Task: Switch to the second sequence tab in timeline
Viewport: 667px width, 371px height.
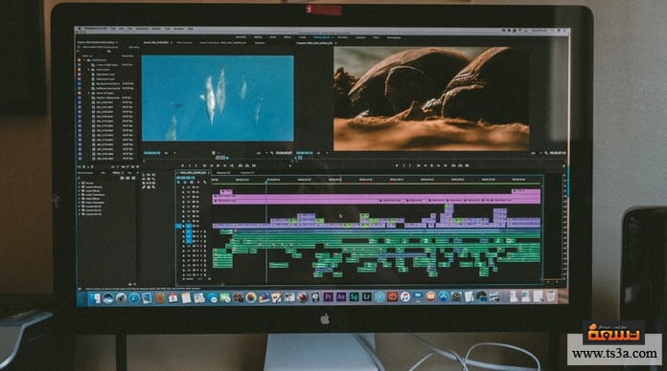Action: point(223,173)
